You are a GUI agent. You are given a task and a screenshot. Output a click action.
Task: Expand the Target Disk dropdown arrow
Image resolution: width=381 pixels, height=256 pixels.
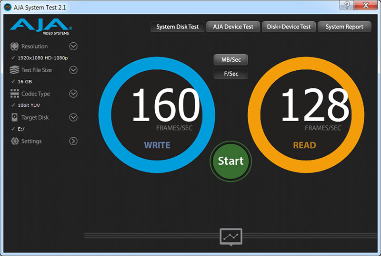(x=73, y=117)
